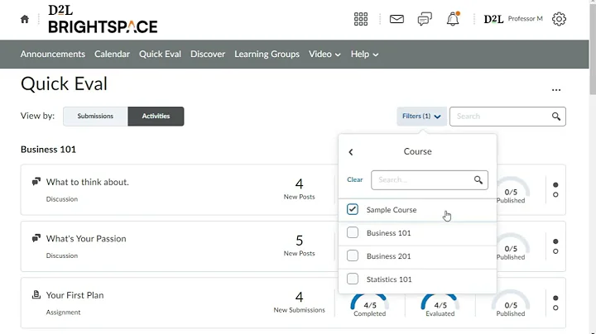Click the Business 101 section heading
Screen dimensions: 596x334
point(48,150)
